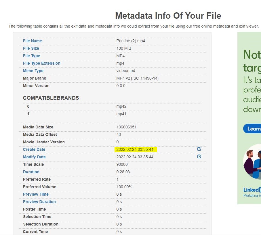The image size is (261, 235).
Task: Click the COMPATIBLEBRANDS section heading
Action: [51, 98]
